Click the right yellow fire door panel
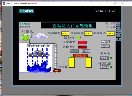This screenshot has height=96, width=132. pyautogui.click(x=88, y=62)
